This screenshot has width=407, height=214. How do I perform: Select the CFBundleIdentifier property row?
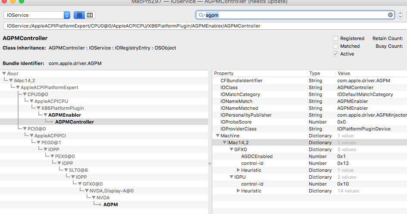[x=310, y=81]
